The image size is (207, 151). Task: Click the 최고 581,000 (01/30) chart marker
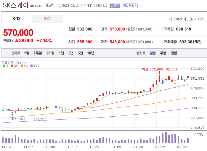coord(160,69)
